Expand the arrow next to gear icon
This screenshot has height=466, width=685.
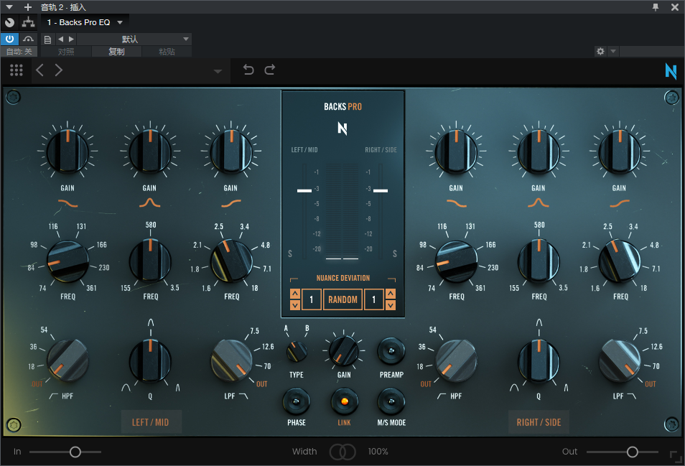pyautogui.click(x=613, y=51)
